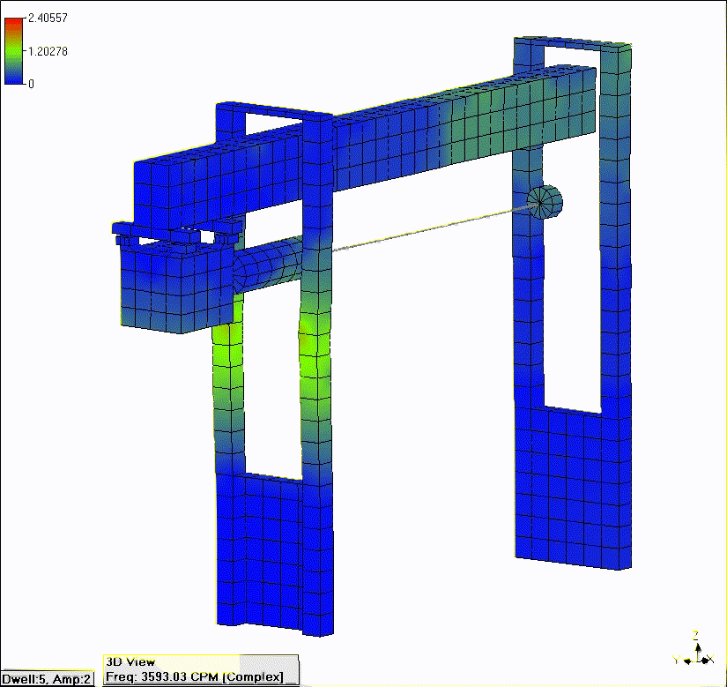Click the 0 minimum legend value
This screenshot has height=687, width=727.
click(33, 84)
